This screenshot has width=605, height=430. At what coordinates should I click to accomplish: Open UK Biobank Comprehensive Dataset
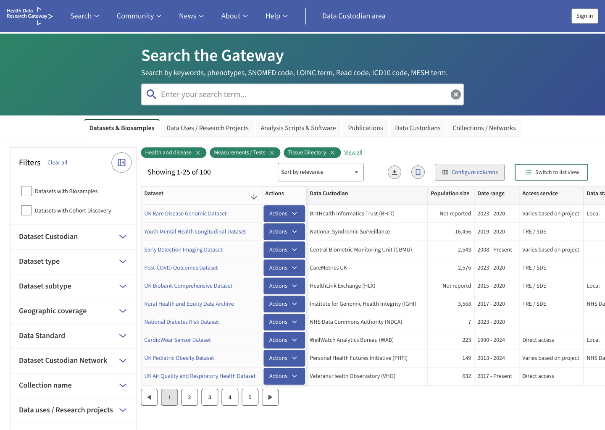click(188, 286)
